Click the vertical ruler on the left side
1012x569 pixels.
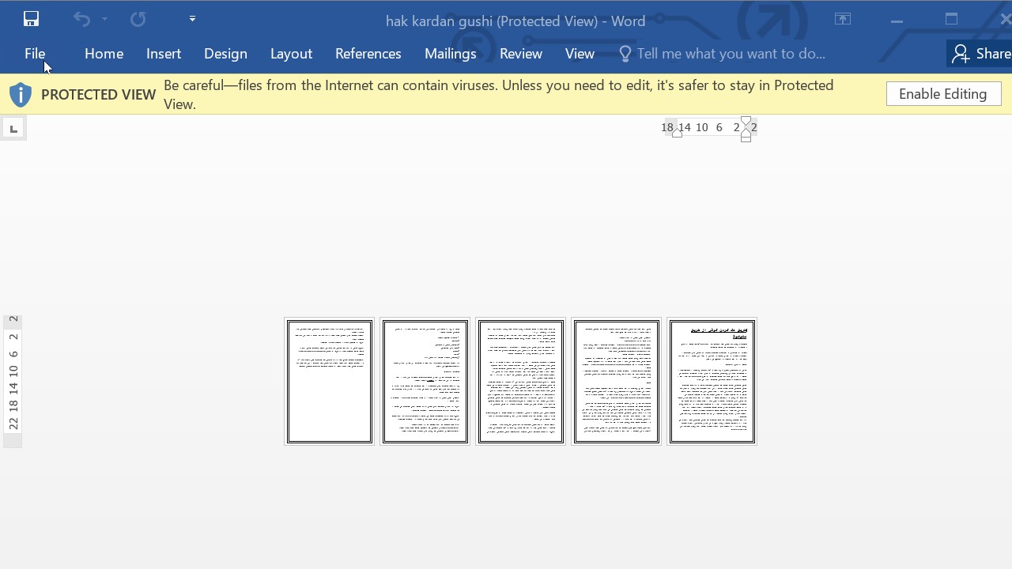13,381
